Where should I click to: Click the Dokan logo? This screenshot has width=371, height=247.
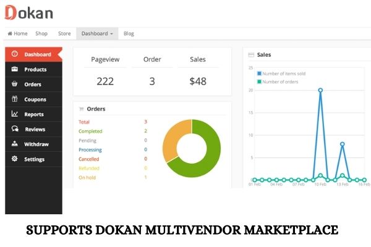point(28,12)
